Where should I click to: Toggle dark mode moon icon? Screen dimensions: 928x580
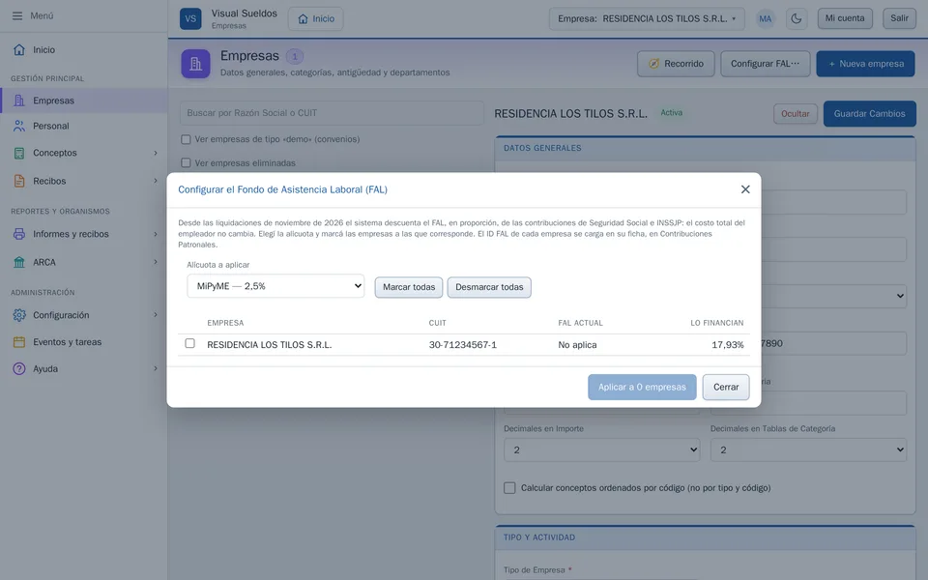tap(797, 18)
